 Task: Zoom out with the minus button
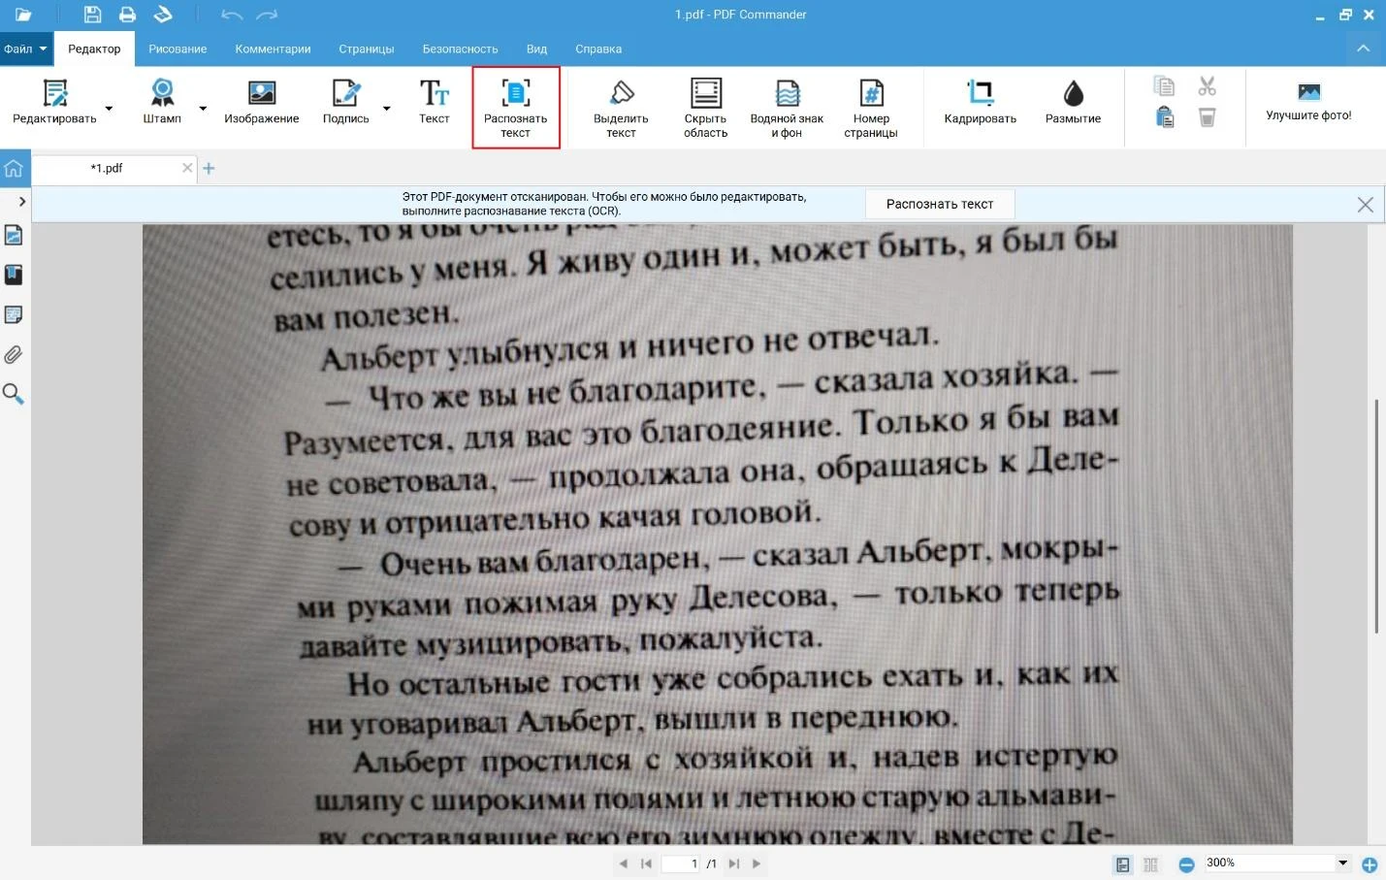coord(1186,864)
